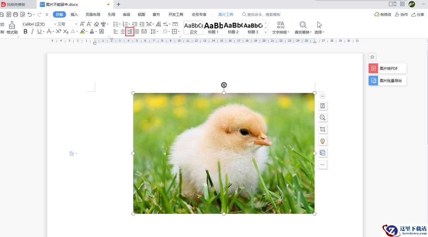Open the text wrapping layout options icon
Image resolution: width=428 pixels, height=237 pixels.
(323, 106)
